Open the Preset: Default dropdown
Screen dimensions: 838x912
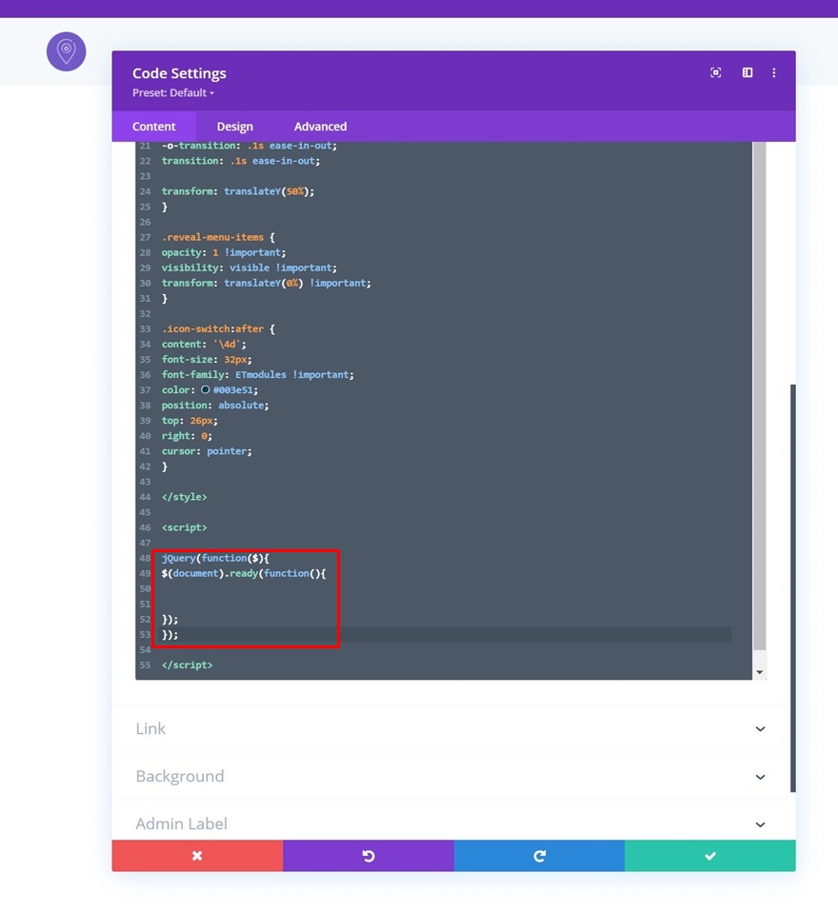click(x=173, y=93)
